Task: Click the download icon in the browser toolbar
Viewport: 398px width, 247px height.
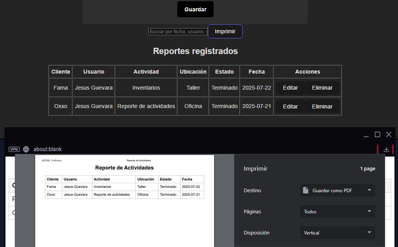Action: (386, 149)
